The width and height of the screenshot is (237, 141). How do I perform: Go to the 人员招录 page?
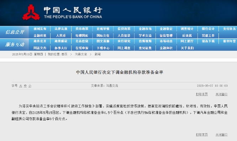click(x=124, y=36)
